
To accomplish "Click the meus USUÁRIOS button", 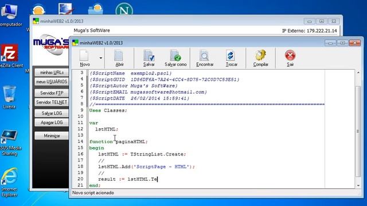I will click(x=52, y=82).
